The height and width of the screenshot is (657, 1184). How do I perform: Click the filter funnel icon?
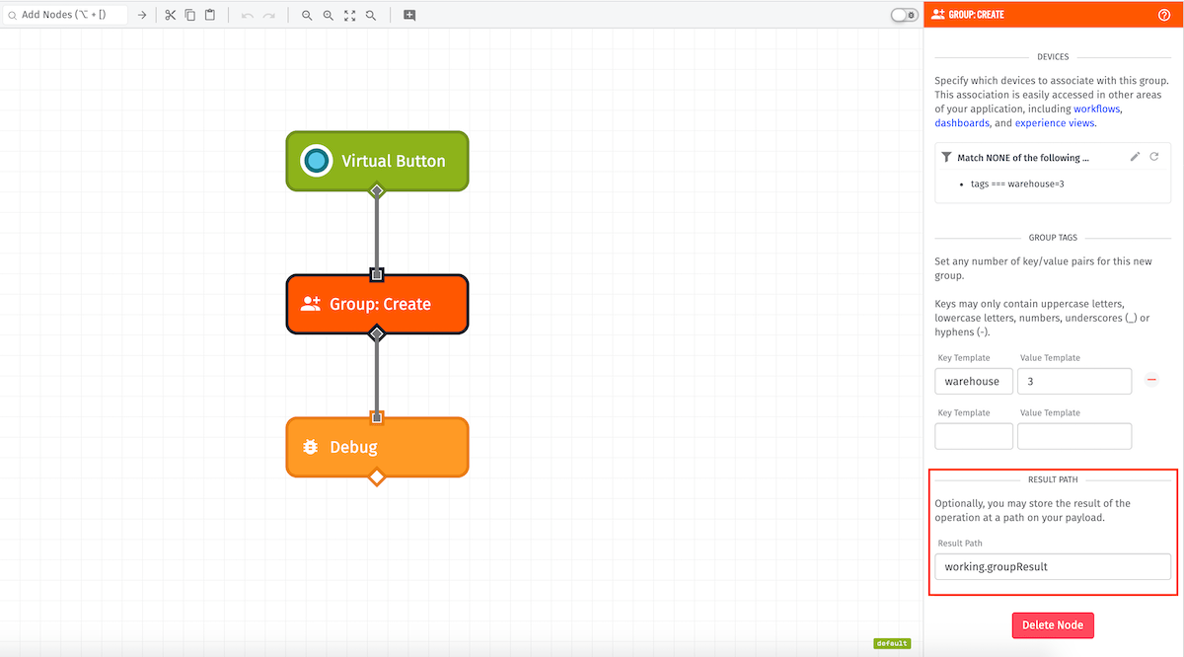pyautogui.click(x=947, y=157)
